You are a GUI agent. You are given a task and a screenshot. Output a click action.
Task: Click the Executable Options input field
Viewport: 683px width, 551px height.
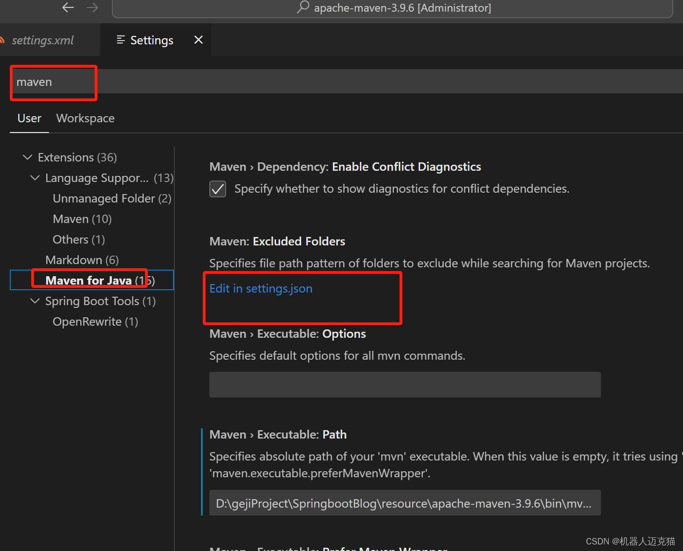coord(405,385)
